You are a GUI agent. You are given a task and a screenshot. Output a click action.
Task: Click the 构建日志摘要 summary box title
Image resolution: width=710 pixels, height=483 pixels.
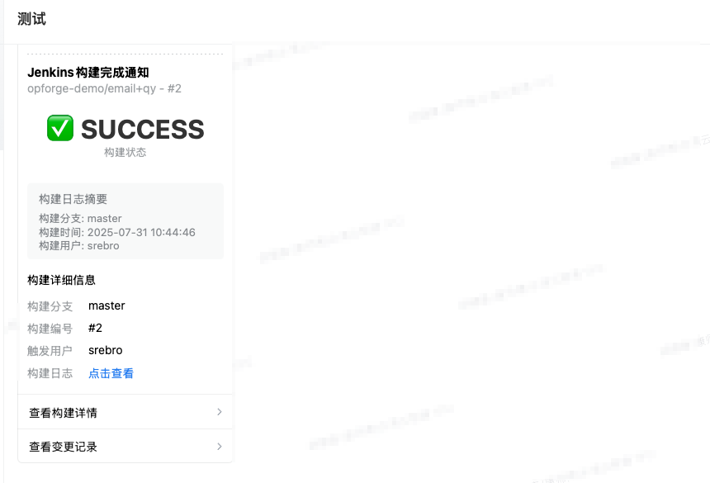[73, 199]
